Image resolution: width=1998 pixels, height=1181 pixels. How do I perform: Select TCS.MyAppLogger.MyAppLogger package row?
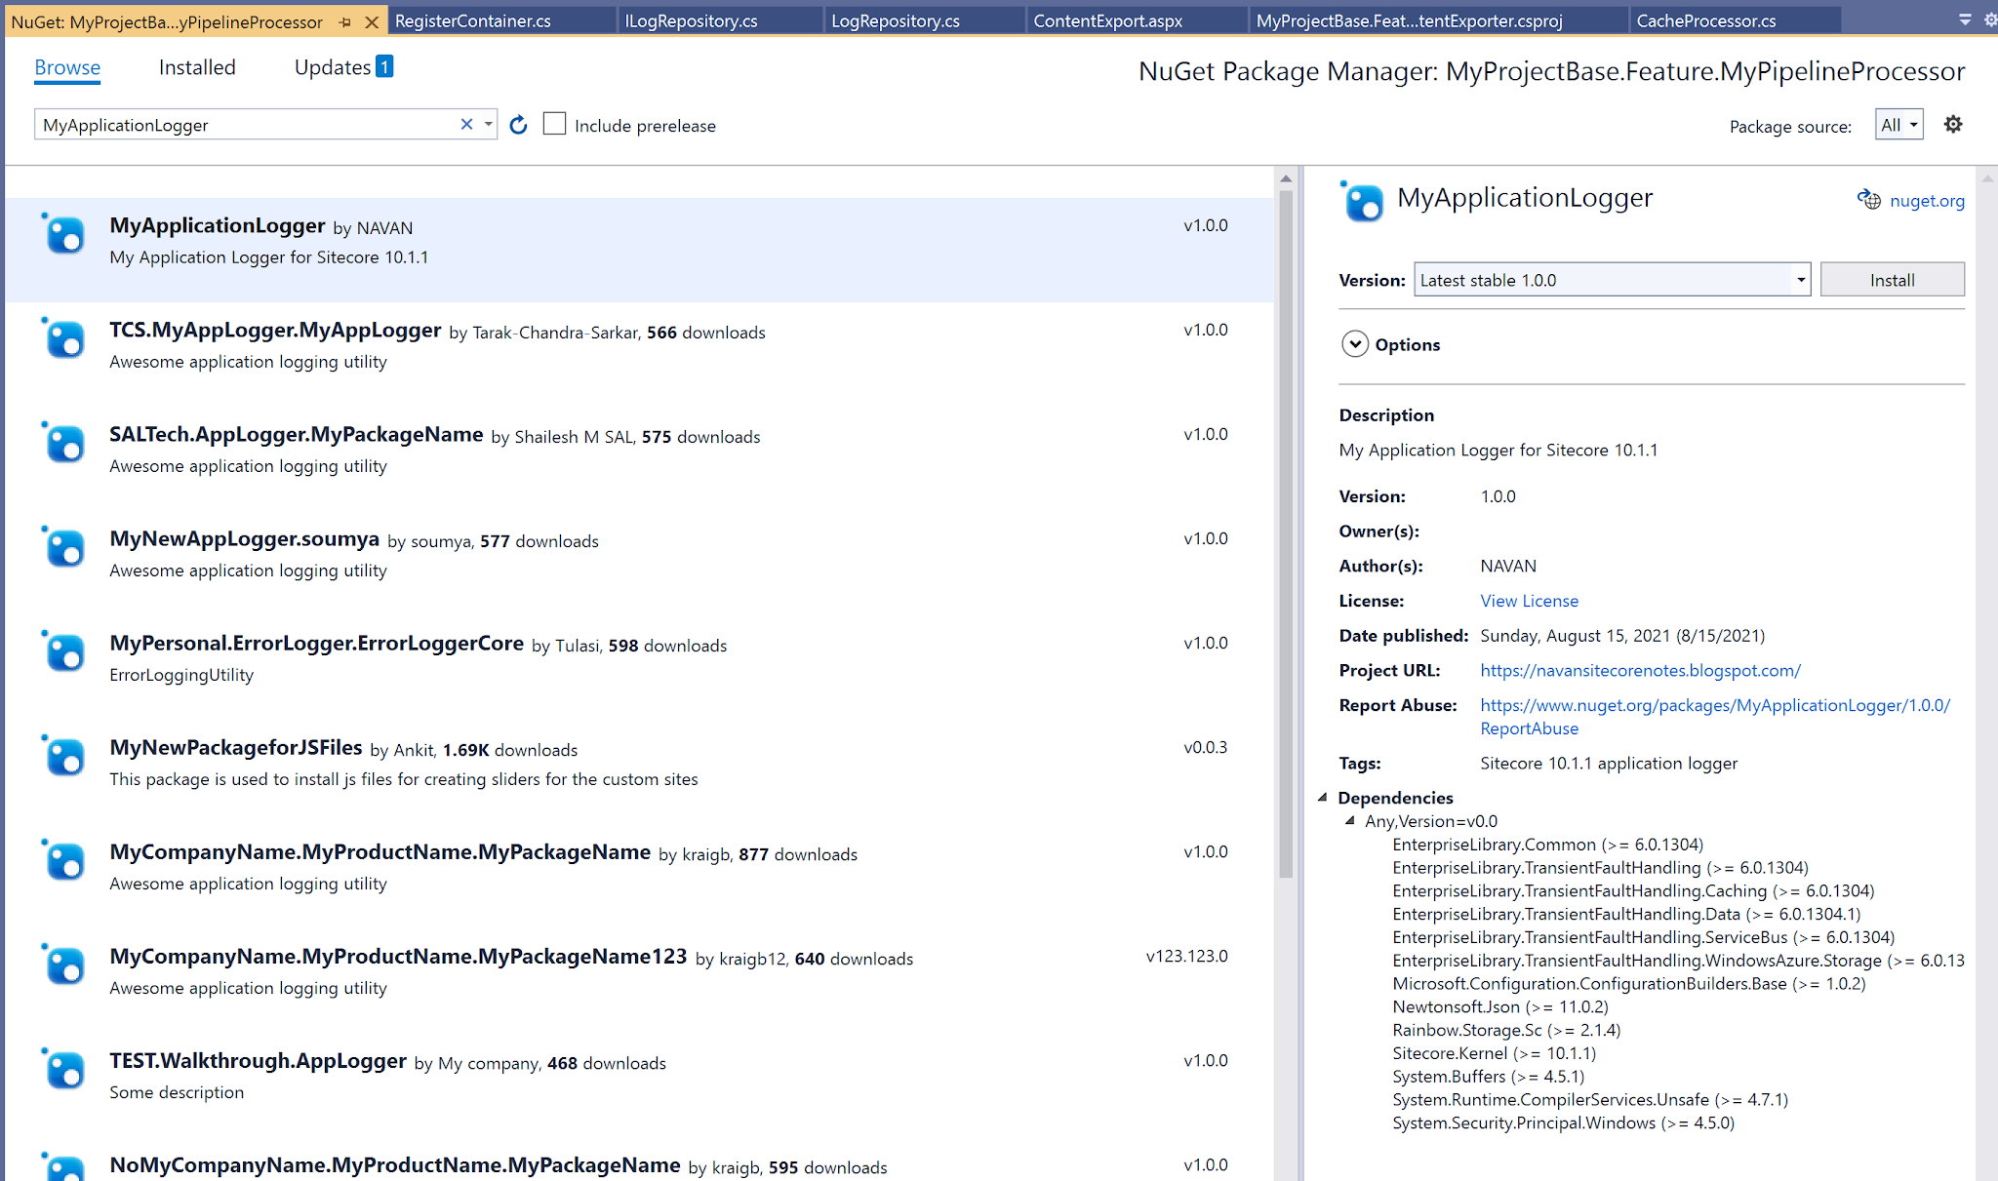[x=639, y=354]
